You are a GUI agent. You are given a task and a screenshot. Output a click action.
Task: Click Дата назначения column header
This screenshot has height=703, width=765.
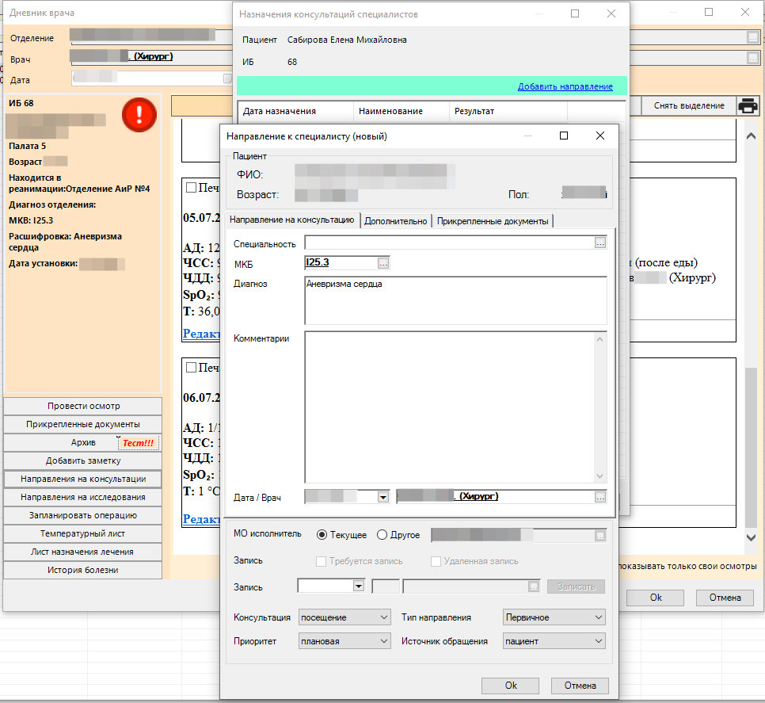(295, 111)
